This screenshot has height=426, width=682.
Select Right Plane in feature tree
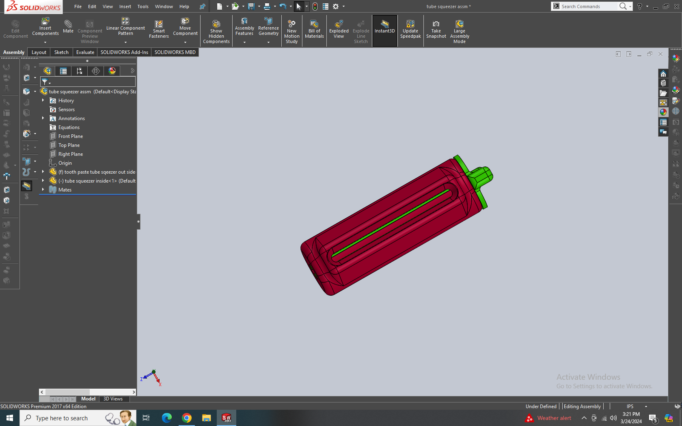pyautogui.click(x=70, y=154)
